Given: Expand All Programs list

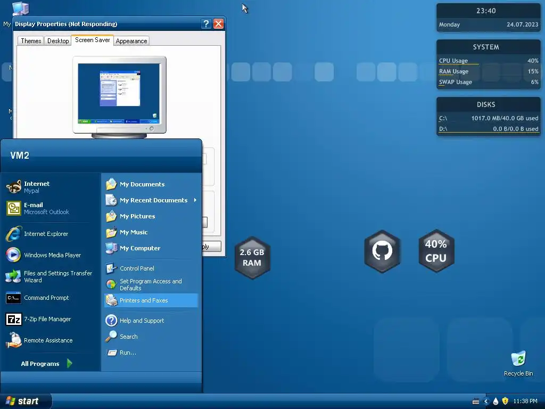Looking at the screenshot, I should pos(47,363).
